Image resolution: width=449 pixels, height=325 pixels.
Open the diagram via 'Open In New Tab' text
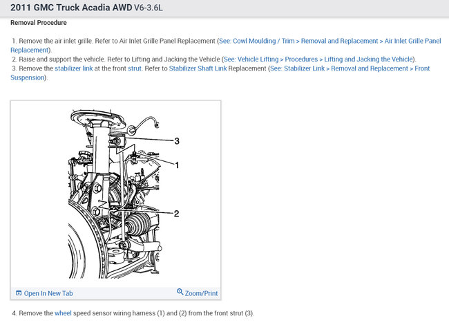[48, 293]
